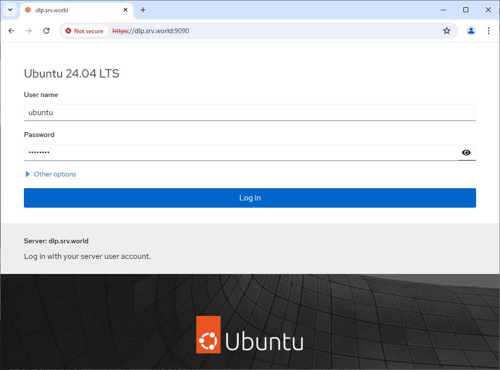Select the dlp.srv.world browser tab
Screen dimensions: 500x370
coord(77,10)
